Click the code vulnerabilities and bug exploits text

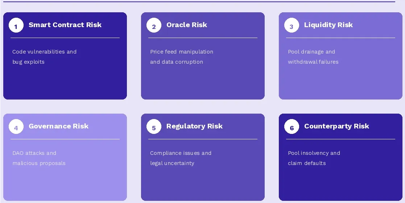pyautogui.click(x=44, y=57)
